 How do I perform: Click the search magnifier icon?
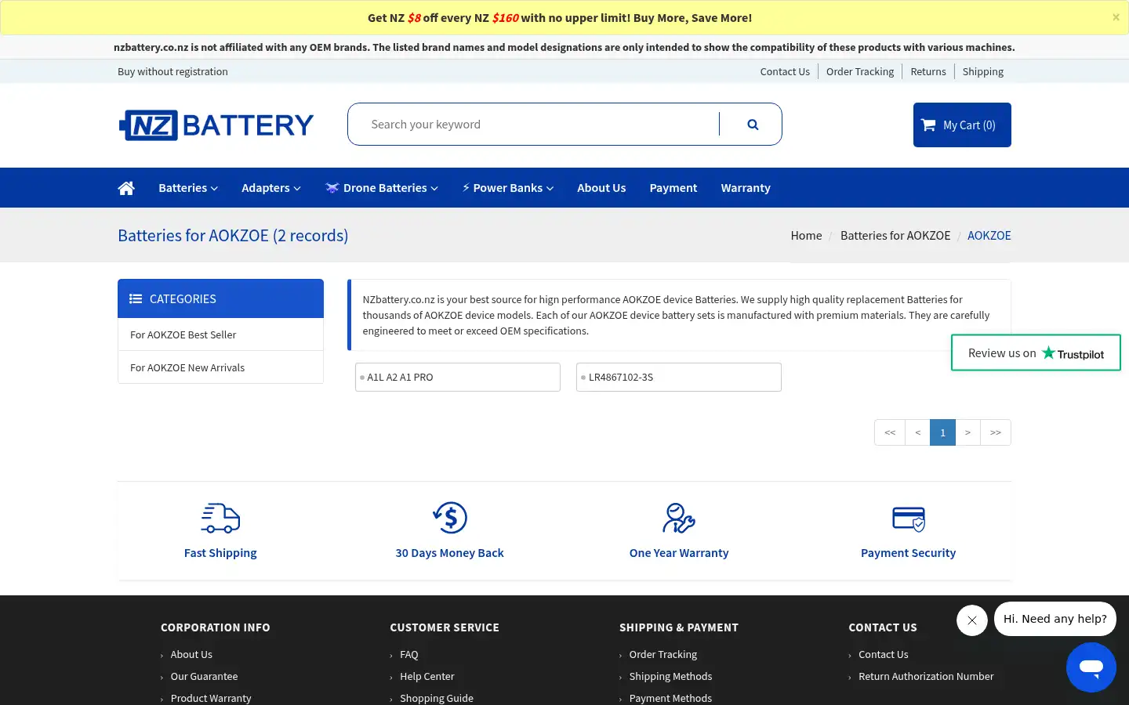[753, 125]
